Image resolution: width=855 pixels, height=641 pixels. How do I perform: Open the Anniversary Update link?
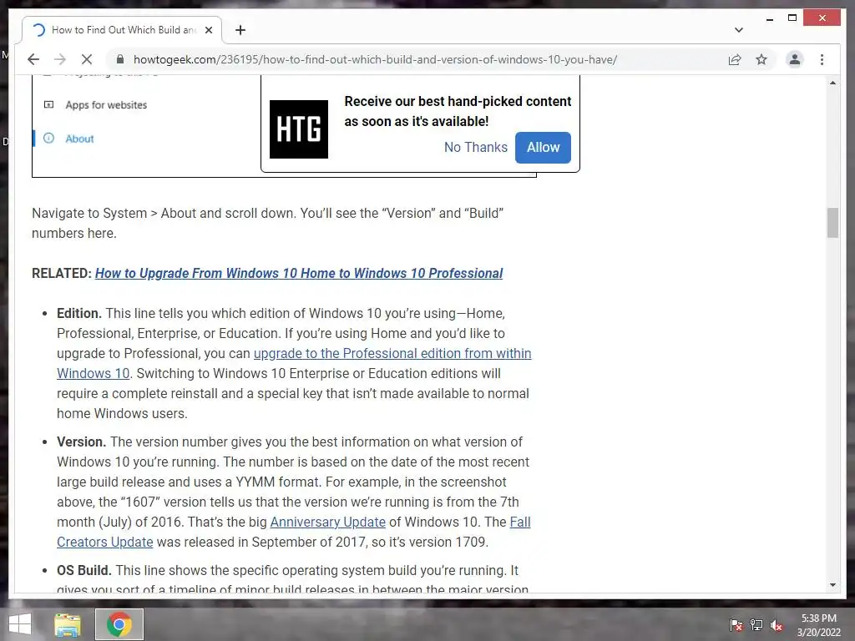(327, 522)
